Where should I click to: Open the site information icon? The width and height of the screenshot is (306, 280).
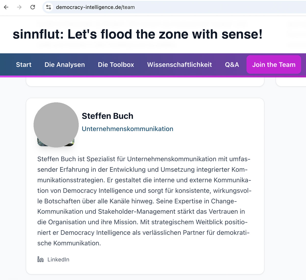48,7
